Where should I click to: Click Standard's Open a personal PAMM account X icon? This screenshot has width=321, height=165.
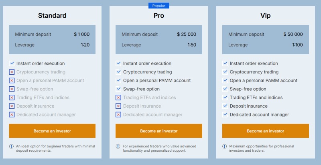12,81
